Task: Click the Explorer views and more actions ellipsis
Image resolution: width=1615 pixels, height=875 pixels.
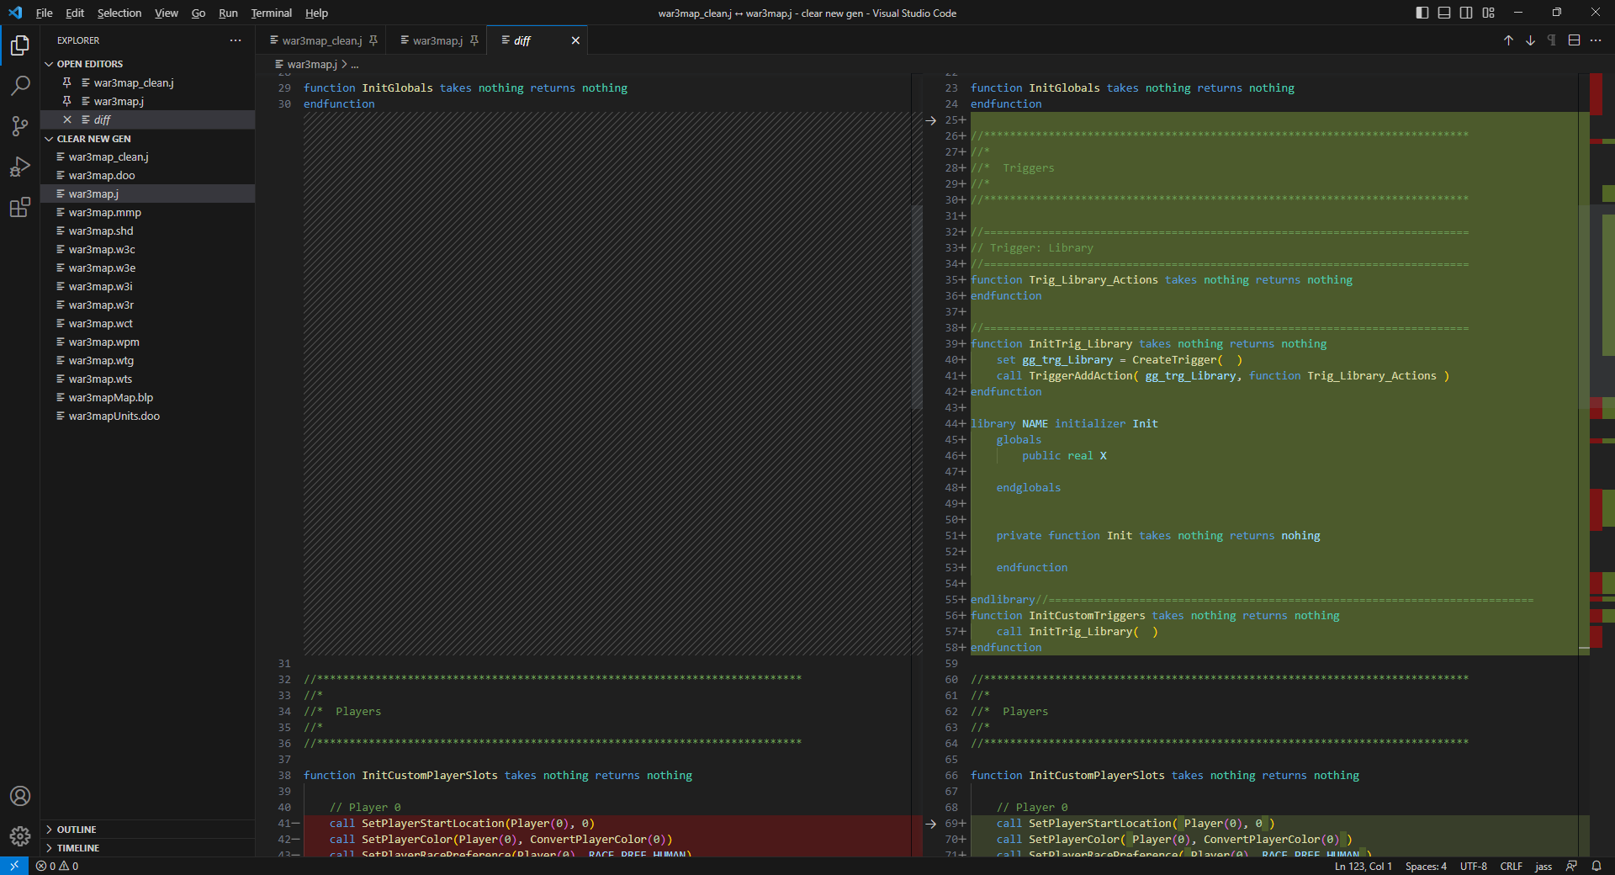Action: pos(236,40)
